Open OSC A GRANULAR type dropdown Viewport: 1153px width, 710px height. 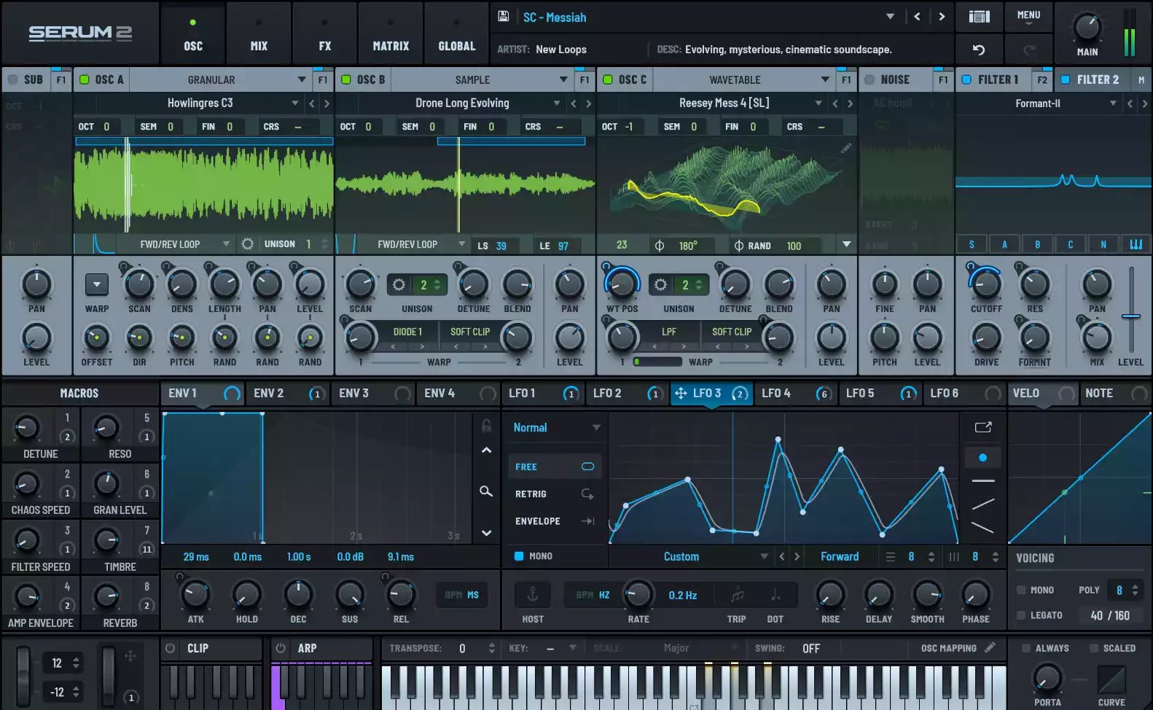point(301,79)
